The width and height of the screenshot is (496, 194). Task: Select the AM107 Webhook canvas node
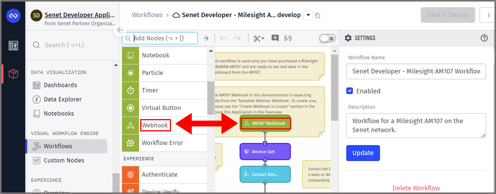coord(265,123)
